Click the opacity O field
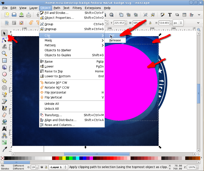This screenshot has height=171, width=204. pyautogui.click(x=33, y=167)
